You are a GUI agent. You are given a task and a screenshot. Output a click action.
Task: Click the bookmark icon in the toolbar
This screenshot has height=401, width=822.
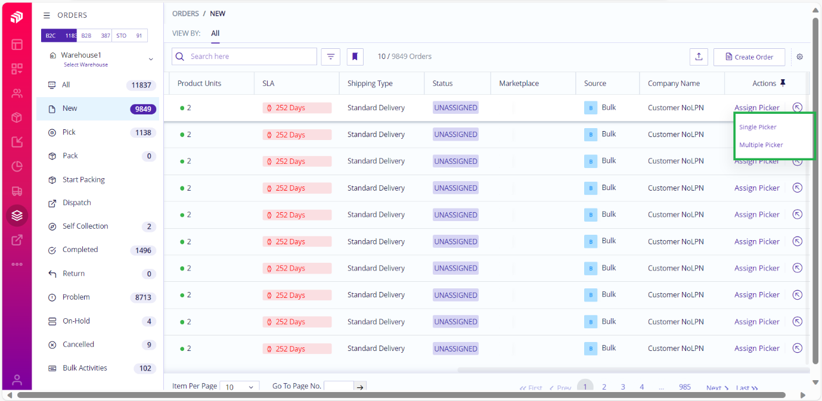(355, 57)
